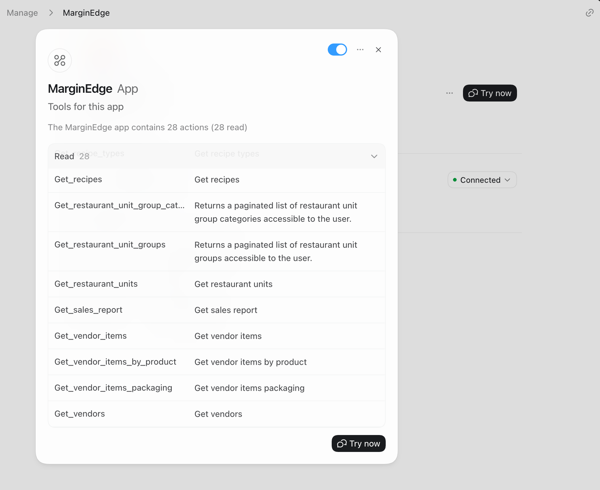Open the dialog's three-dot options menu
This screenshot has width=600, height=490.
360,50
